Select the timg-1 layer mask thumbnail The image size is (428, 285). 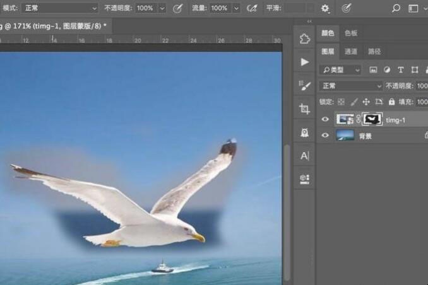(373, 119)
